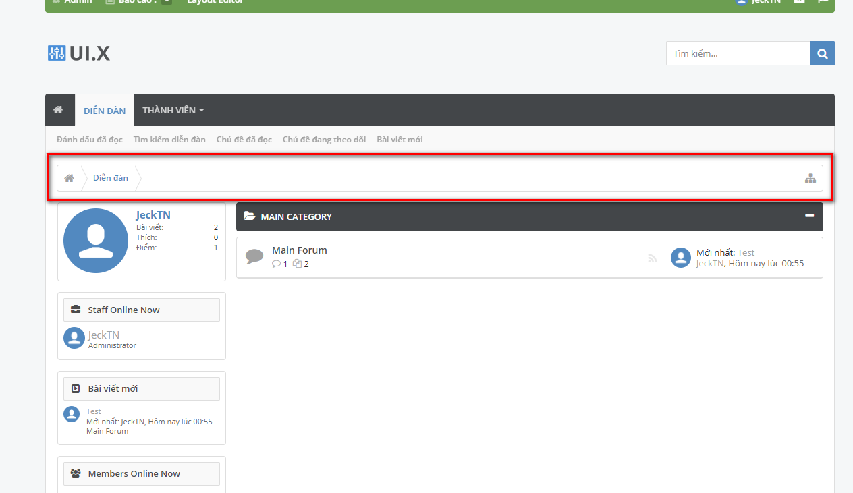Open the MAIN CATEGORY title
The width and height of the screenshot is (853, 493).
tap(296, 216)
